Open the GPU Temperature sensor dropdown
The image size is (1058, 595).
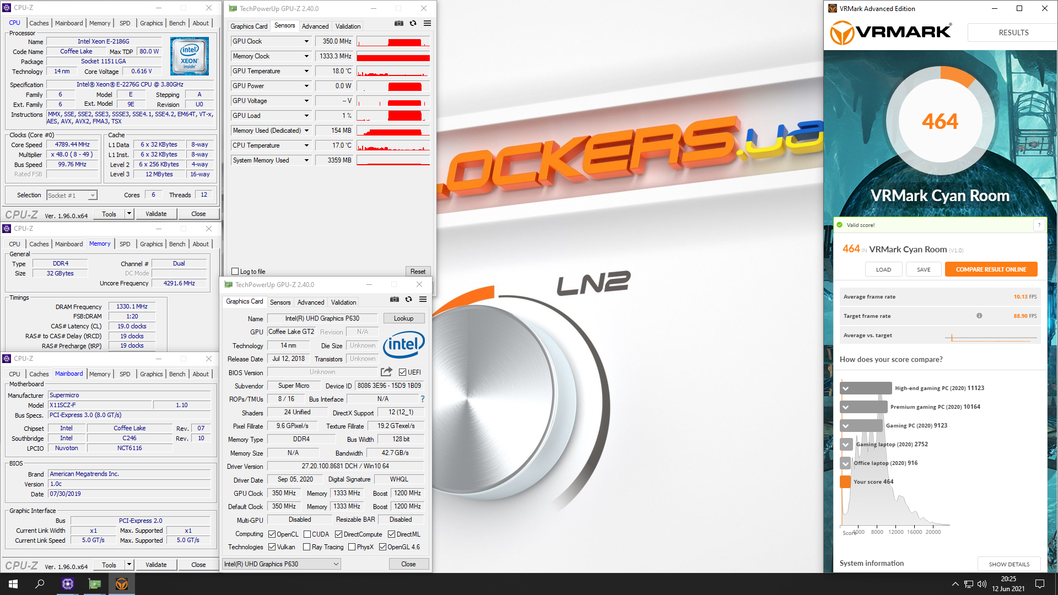(306, 71)
